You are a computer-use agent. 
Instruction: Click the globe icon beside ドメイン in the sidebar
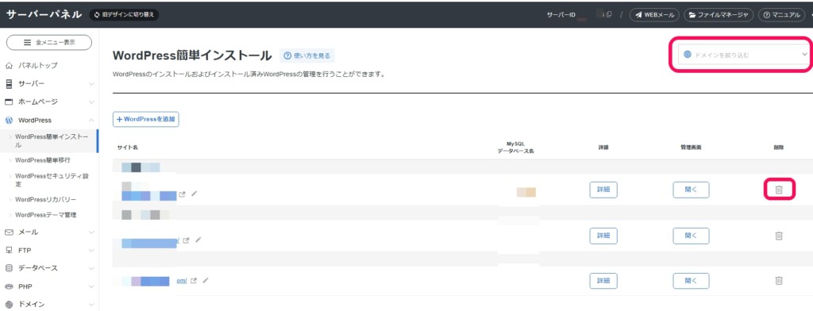pyautogui.click(x=8, y=305)
